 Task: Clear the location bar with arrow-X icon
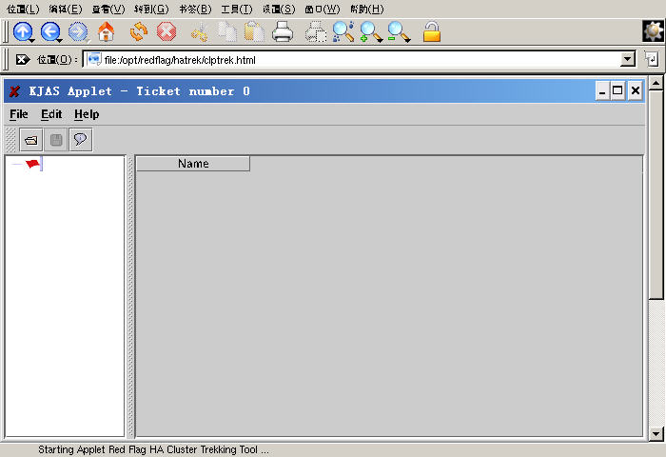point(23,60)
